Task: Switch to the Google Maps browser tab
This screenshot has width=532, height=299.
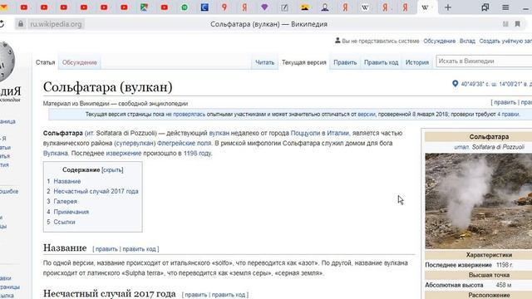Action: coord(144,7)
